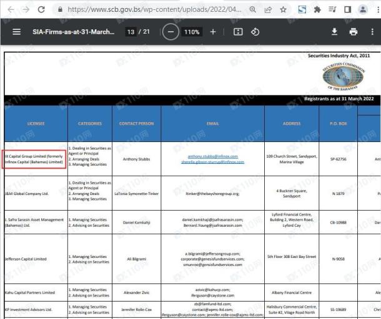
Task: Open the second infinox.com email link
Action: (212, 162)
